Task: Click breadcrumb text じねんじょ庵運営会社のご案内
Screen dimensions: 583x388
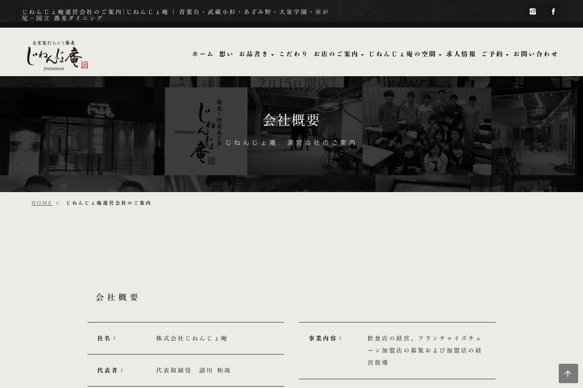Action: click(x=109, y=203)
